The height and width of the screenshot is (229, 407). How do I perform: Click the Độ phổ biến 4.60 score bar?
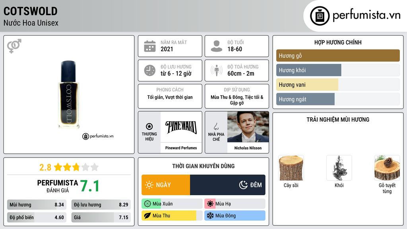coord(37,217)
